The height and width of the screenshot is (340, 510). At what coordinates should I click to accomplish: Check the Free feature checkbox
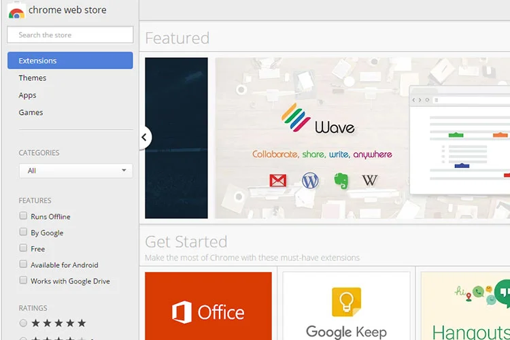coord(23,248)
